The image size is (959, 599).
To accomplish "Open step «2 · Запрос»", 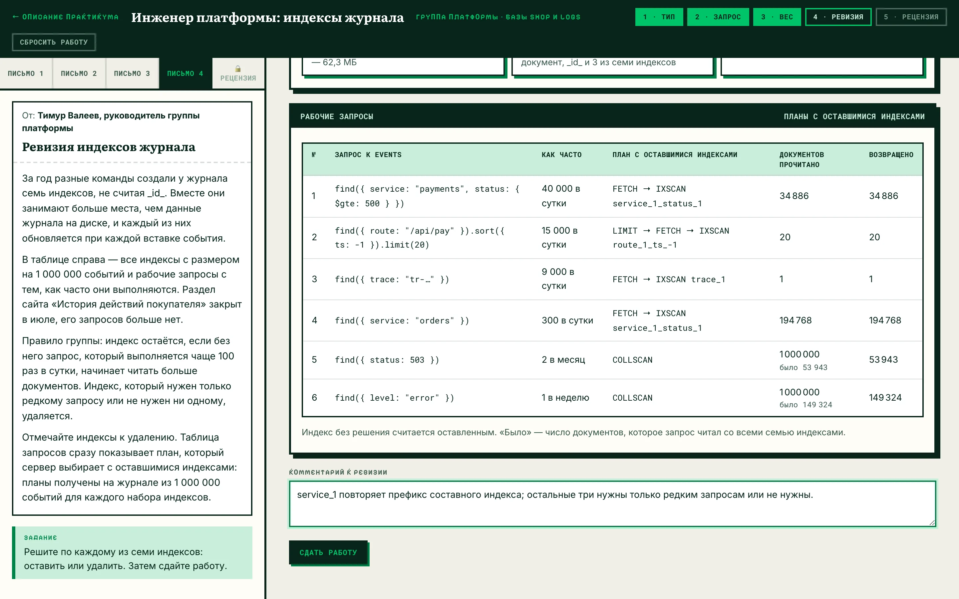I will tap(718, 17).
